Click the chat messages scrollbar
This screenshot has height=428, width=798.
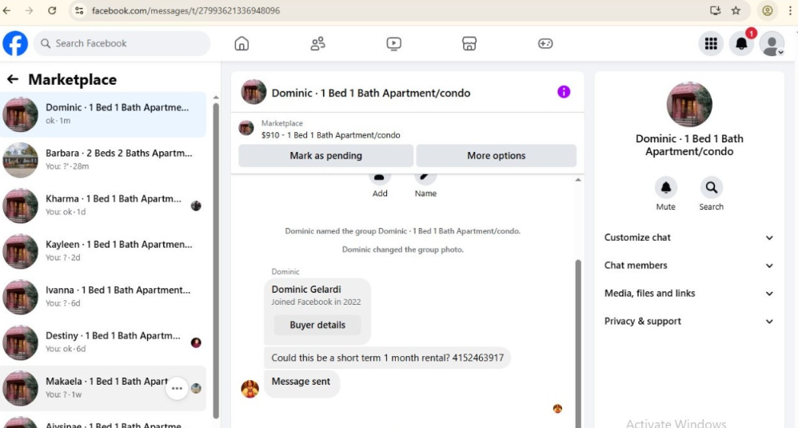coord(578,343)
